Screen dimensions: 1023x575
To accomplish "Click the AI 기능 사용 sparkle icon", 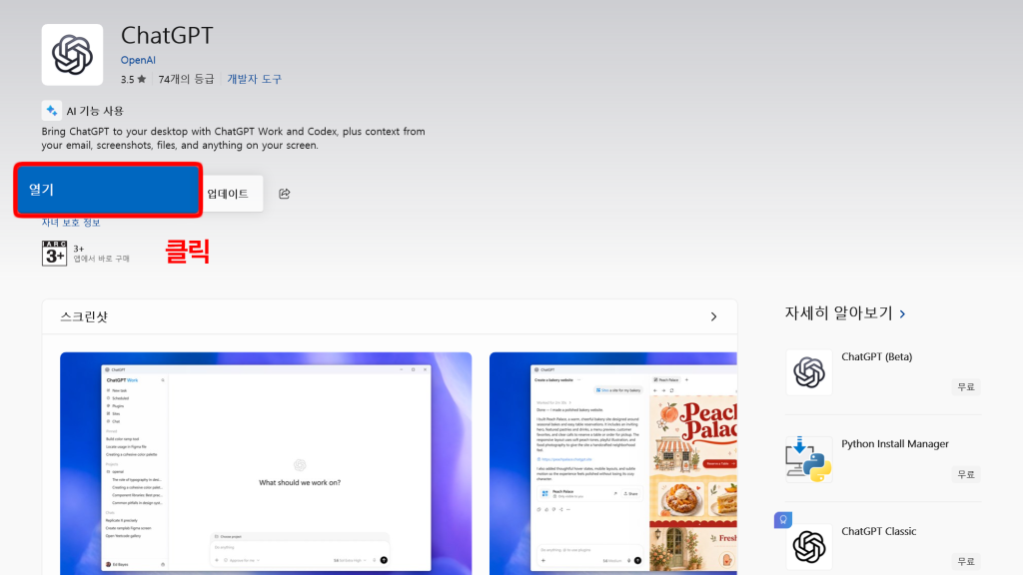I will [52, 111].
